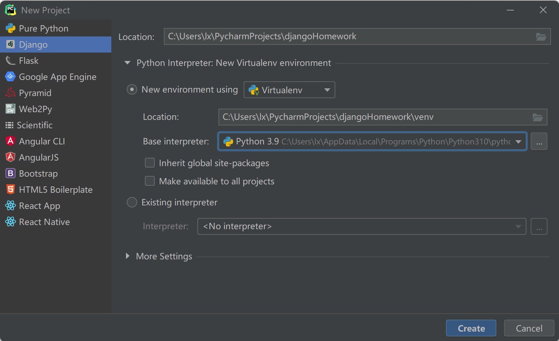Screen dimensions: 559x341
Task: Click the Virtualenv icon in combo box
Action: point(253,90)
